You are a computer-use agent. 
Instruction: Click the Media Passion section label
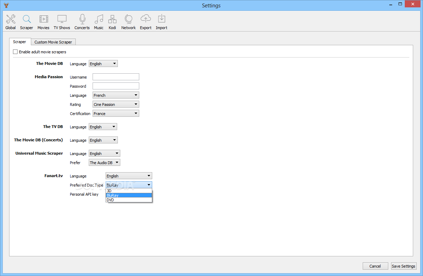pos(49,77)
